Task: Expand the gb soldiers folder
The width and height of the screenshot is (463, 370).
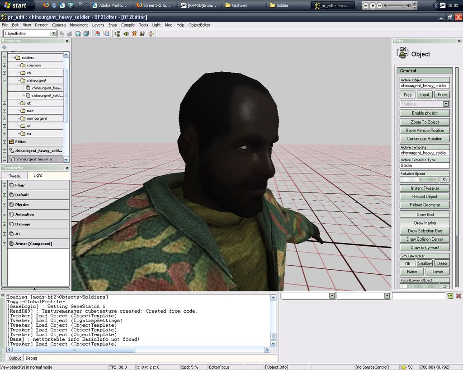Action: pos(5,103)
